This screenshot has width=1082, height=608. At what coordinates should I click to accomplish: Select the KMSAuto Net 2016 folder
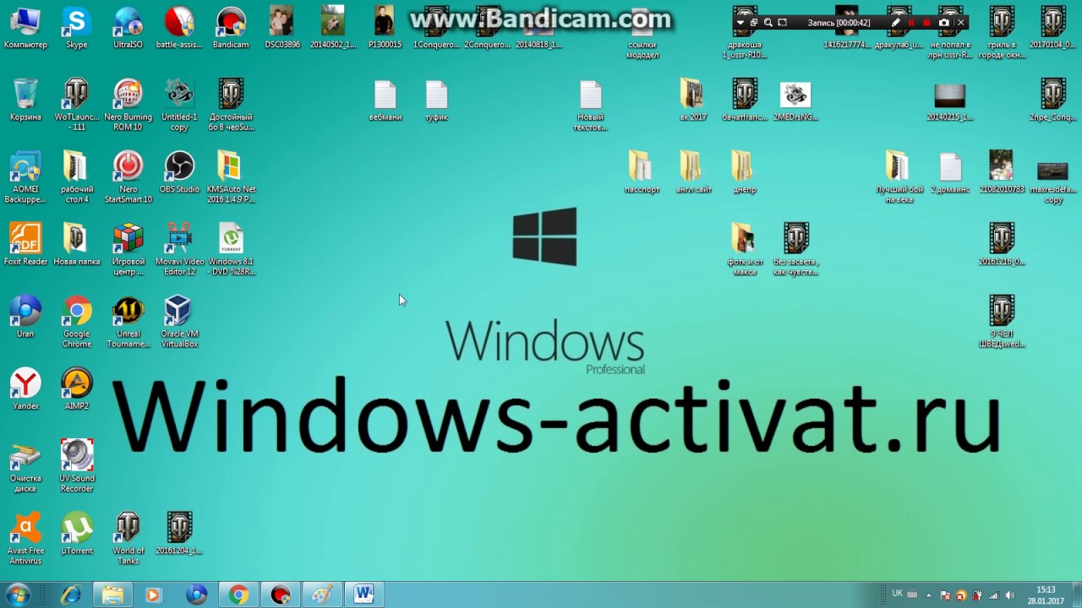click(231, 177)
